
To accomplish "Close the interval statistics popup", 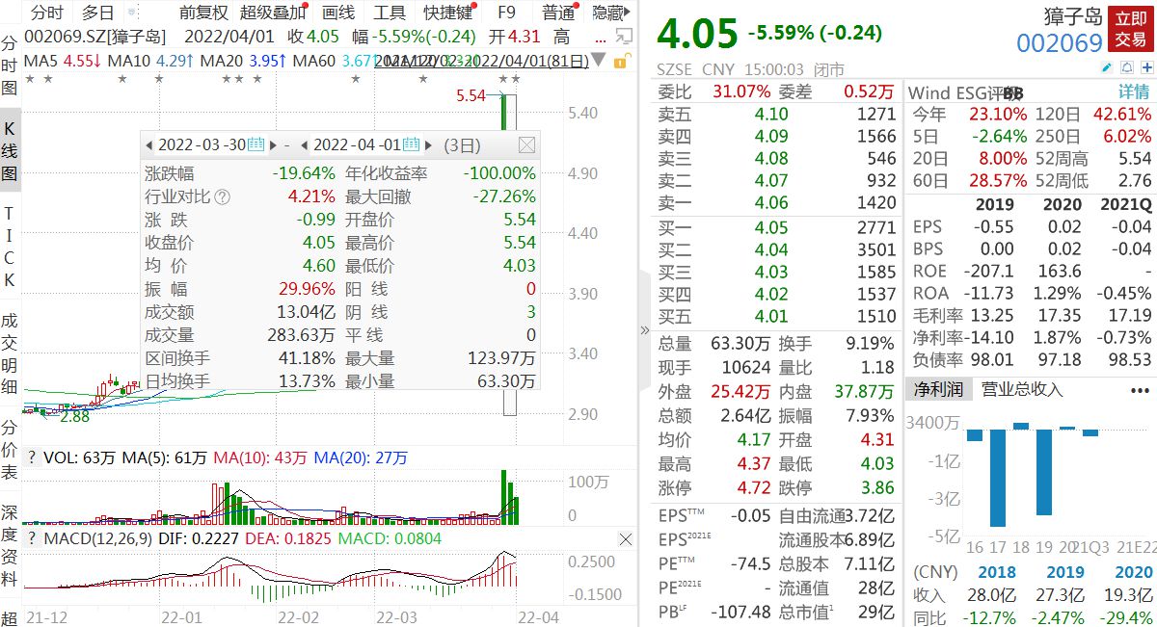I will (x=526, y=145).
